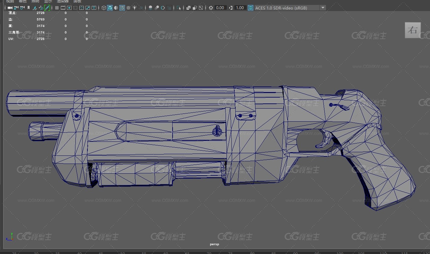Screen dimensions: 430x254
Task: Select Smooth Shade All cube icon
Action: tap(110, 8)
